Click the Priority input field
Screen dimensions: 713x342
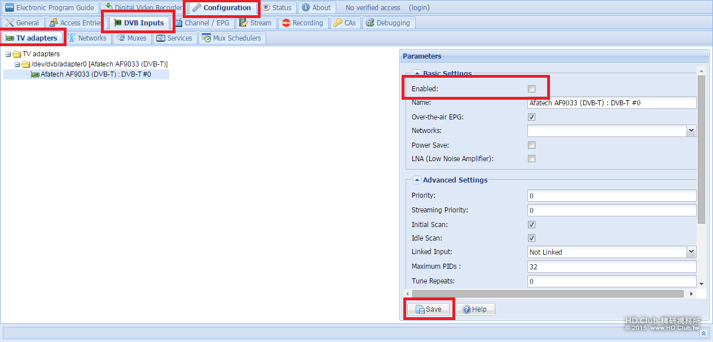(x=612, y=196)
